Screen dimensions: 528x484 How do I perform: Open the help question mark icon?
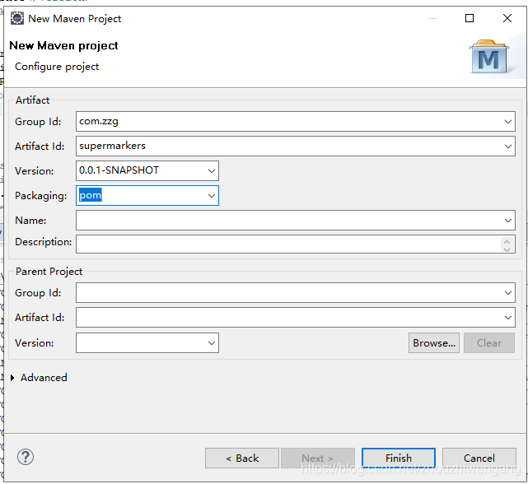[26, 457]
